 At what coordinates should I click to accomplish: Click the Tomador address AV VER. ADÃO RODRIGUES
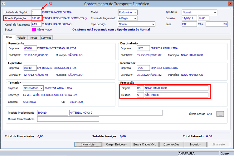pyautogui.click(x=50, y=95)
